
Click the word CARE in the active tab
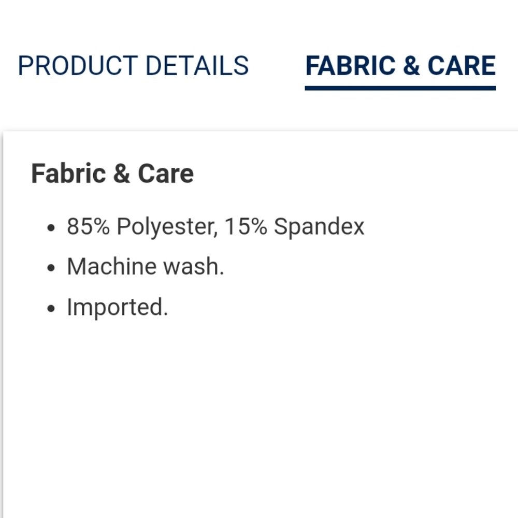click(461, 66)
